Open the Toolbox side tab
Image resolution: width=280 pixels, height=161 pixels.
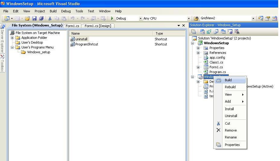point(2,63)
